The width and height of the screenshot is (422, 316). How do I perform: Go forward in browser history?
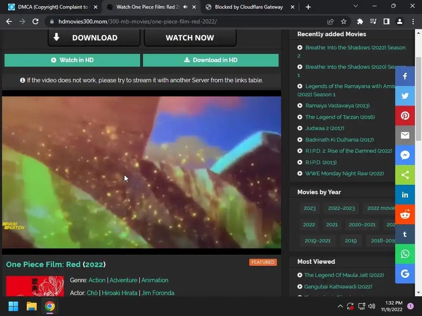tap(22, 21)
